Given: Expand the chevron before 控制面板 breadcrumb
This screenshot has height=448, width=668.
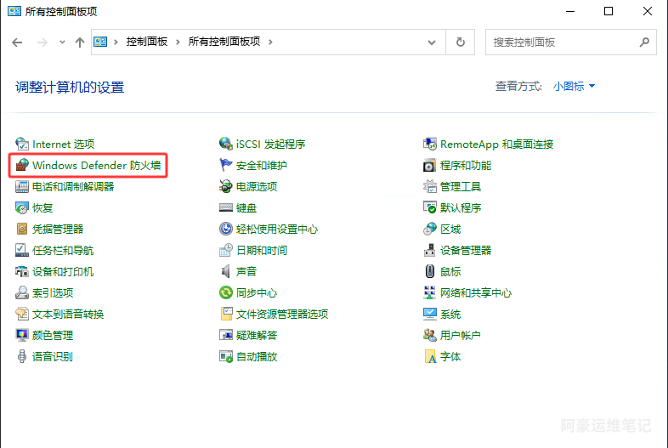Looking at the screenshot, I should (x=116, y=42).
